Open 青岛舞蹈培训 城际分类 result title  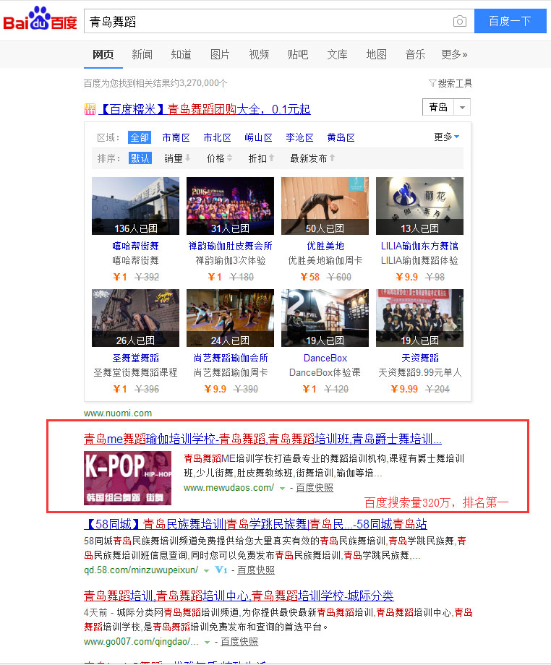pyautogui.click(x=239, y=596)
